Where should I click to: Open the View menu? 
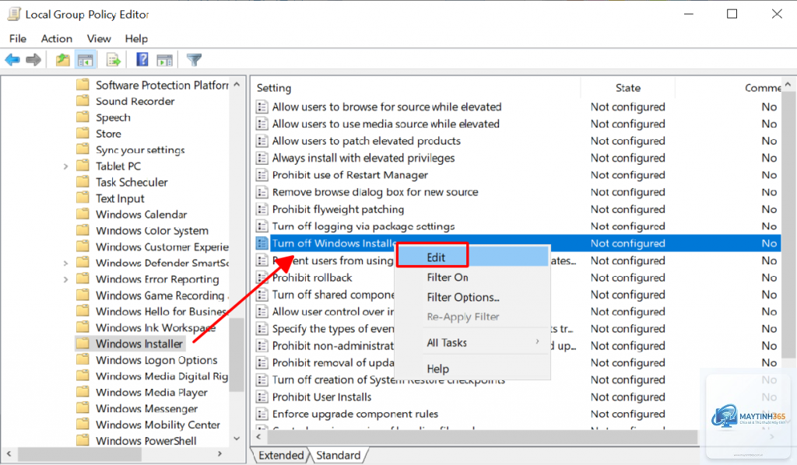(x=99, y=39)
